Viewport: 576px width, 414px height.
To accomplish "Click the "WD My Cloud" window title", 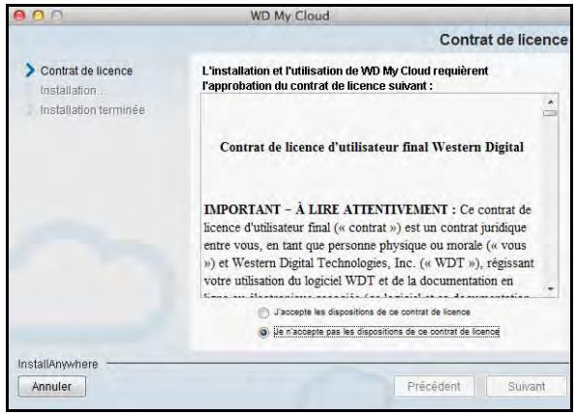I will tap(289, 15).
